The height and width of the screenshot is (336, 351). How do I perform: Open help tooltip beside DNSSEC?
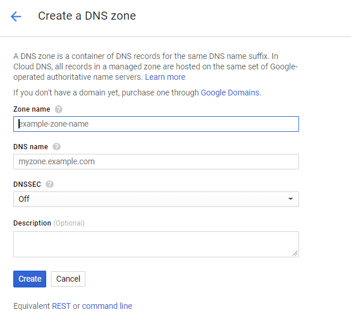(x=50, y=184)
